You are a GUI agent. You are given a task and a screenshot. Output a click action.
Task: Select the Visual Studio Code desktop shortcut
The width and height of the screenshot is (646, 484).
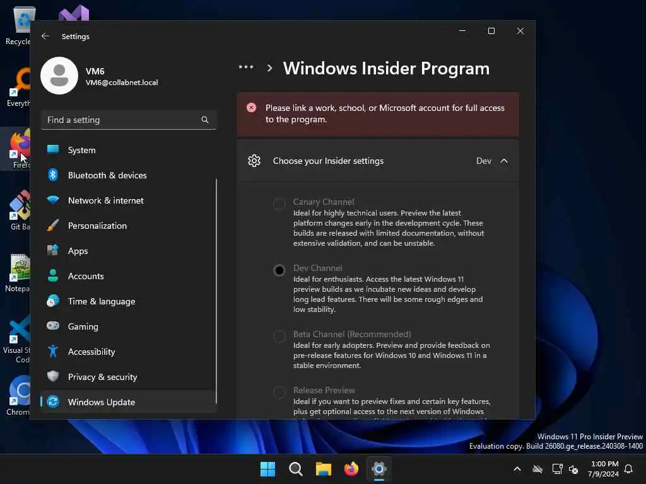pos(16,338)
